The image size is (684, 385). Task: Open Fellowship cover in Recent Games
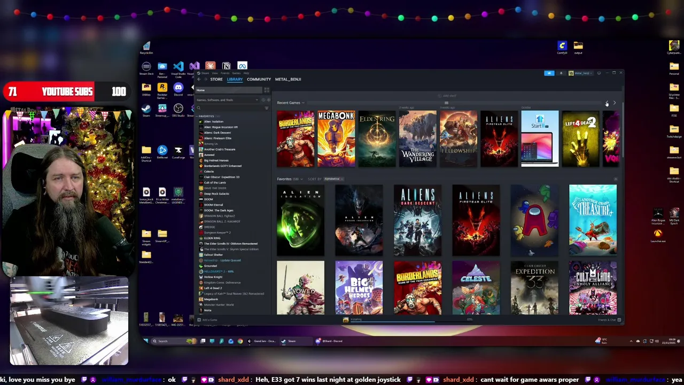click(458, 139)
